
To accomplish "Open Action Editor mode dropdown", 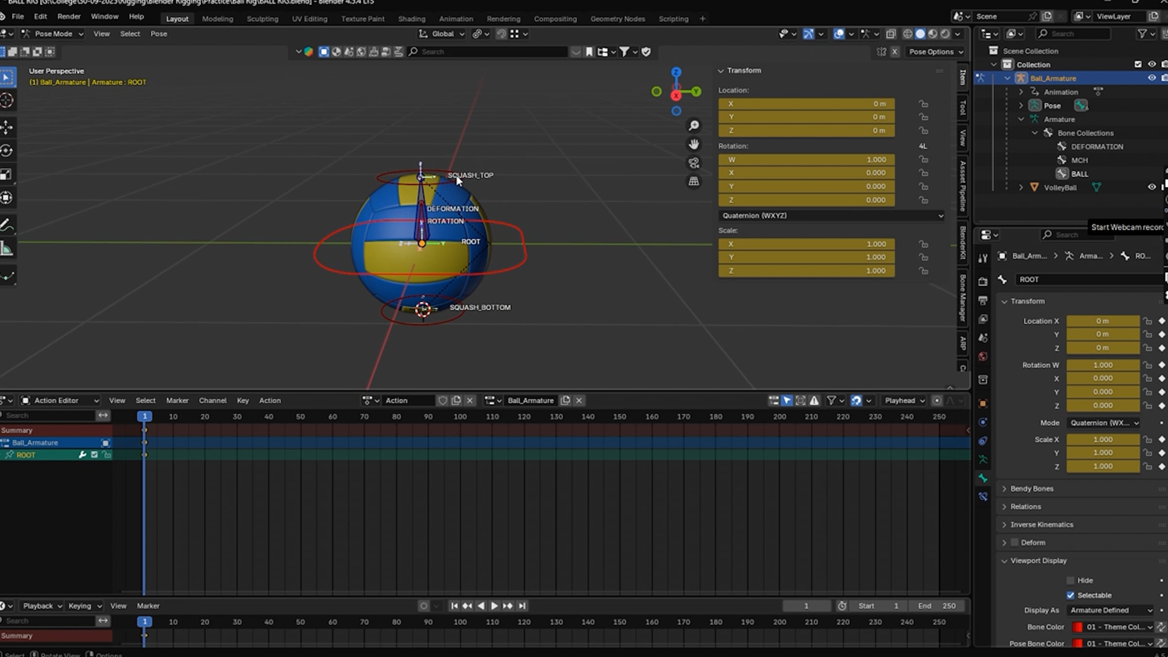I will 60,401.
